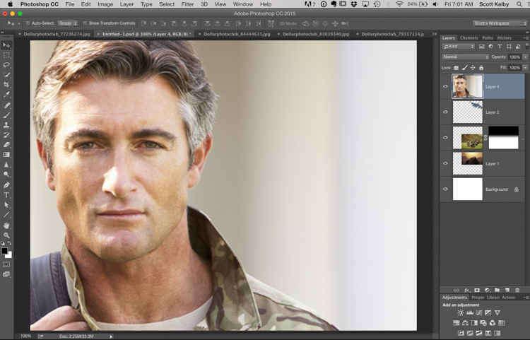Add a Brightness/Contrast adjustment
Image resolution: width=530 pixels, height=340 pixels.
(461, 312)
